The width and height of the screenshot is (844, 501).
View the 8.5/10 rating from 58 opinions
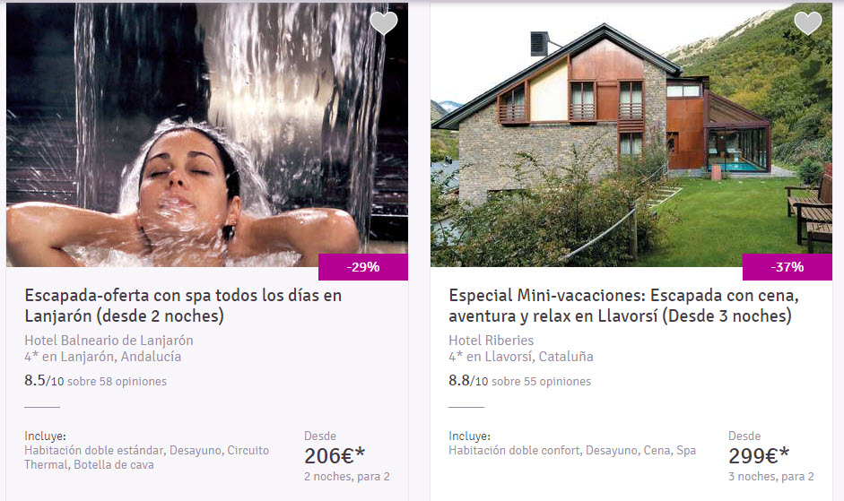[95, 381]
